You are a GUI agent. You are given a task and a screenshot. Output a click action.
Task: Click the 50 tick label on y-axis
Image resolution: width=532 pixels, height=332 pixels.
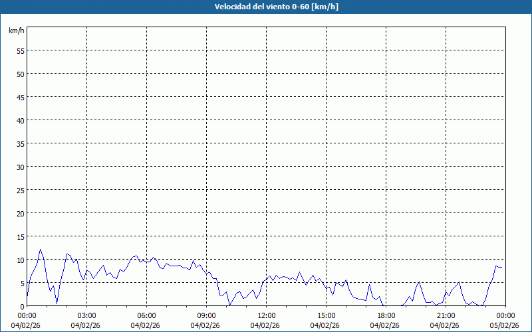point(20,74)
